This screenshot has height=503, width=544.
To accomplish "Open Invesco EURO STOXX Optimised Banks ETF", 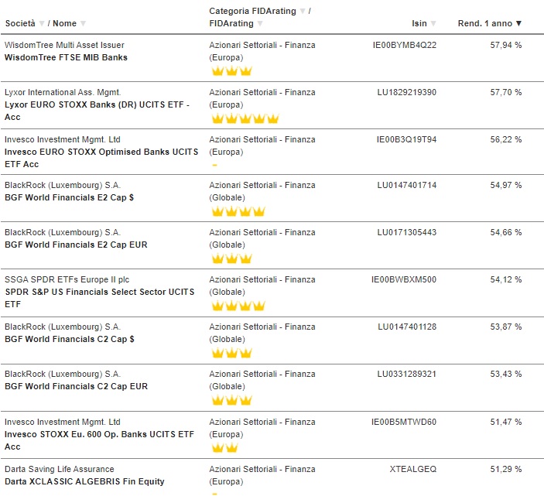I will 101,158.
